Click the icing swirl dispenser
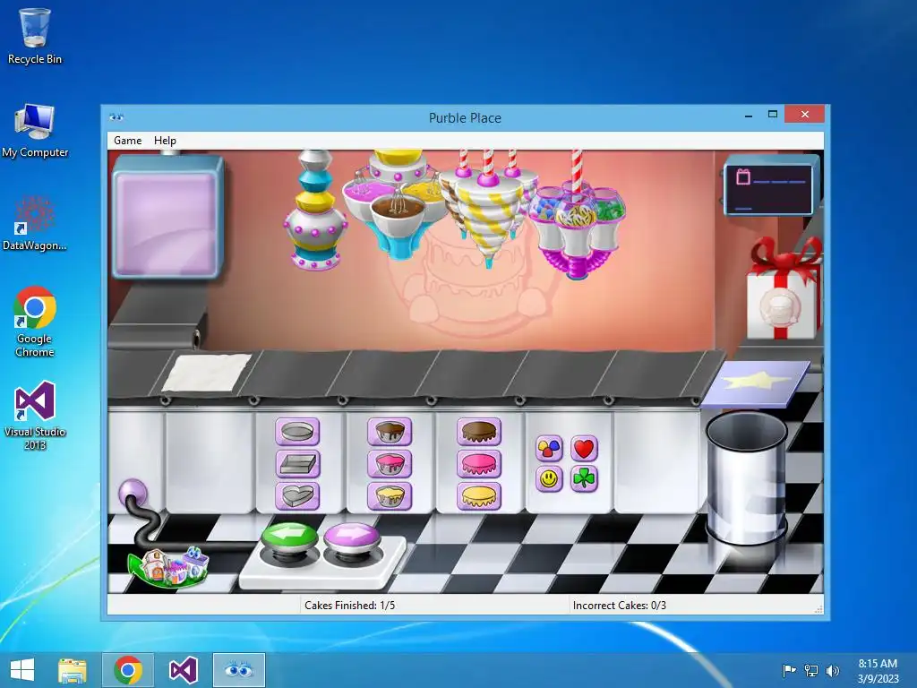 pos(488,208)
